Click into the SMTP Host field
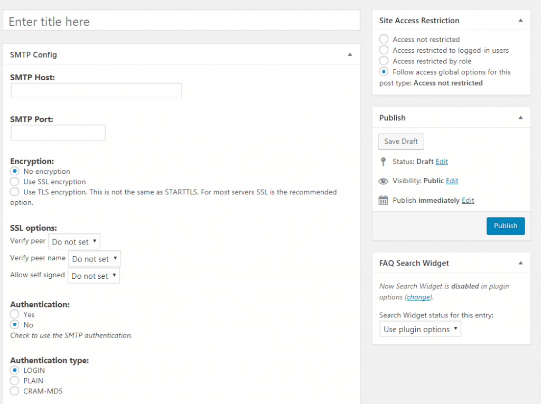 [96, 91]
